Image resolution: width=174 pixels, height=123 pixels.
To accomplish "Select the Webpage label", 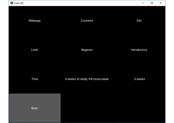I will pos(35,21).
